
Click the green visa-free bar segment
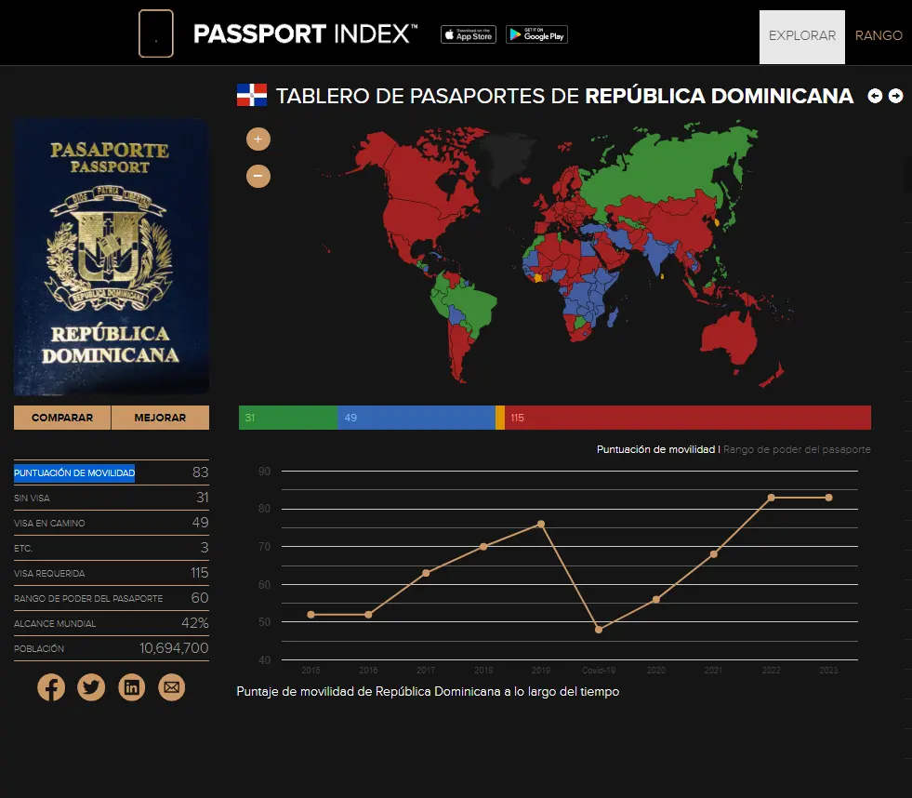(x=287, y=418)
